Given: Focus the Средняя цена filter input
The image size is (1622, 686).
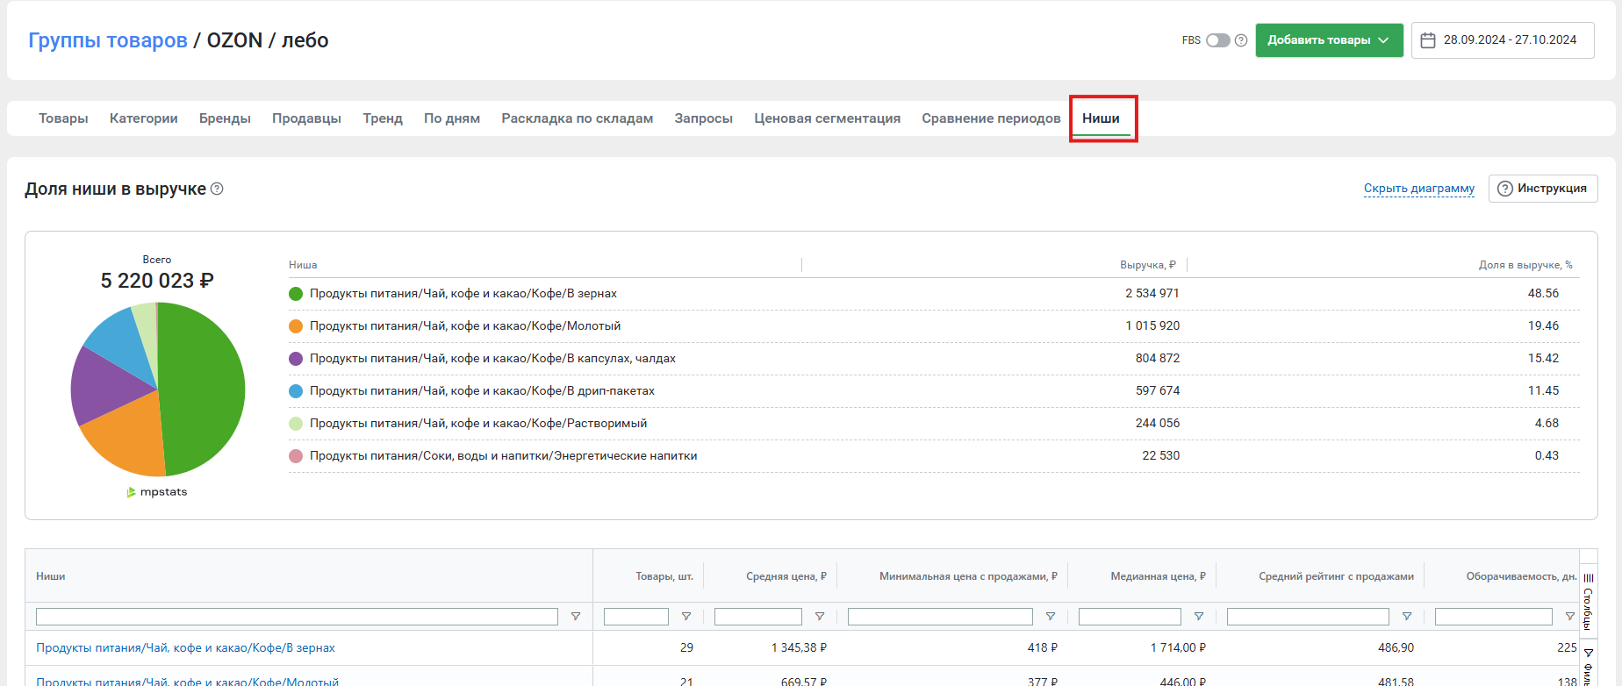Looking at the screenshot, I should coord(758,617).
